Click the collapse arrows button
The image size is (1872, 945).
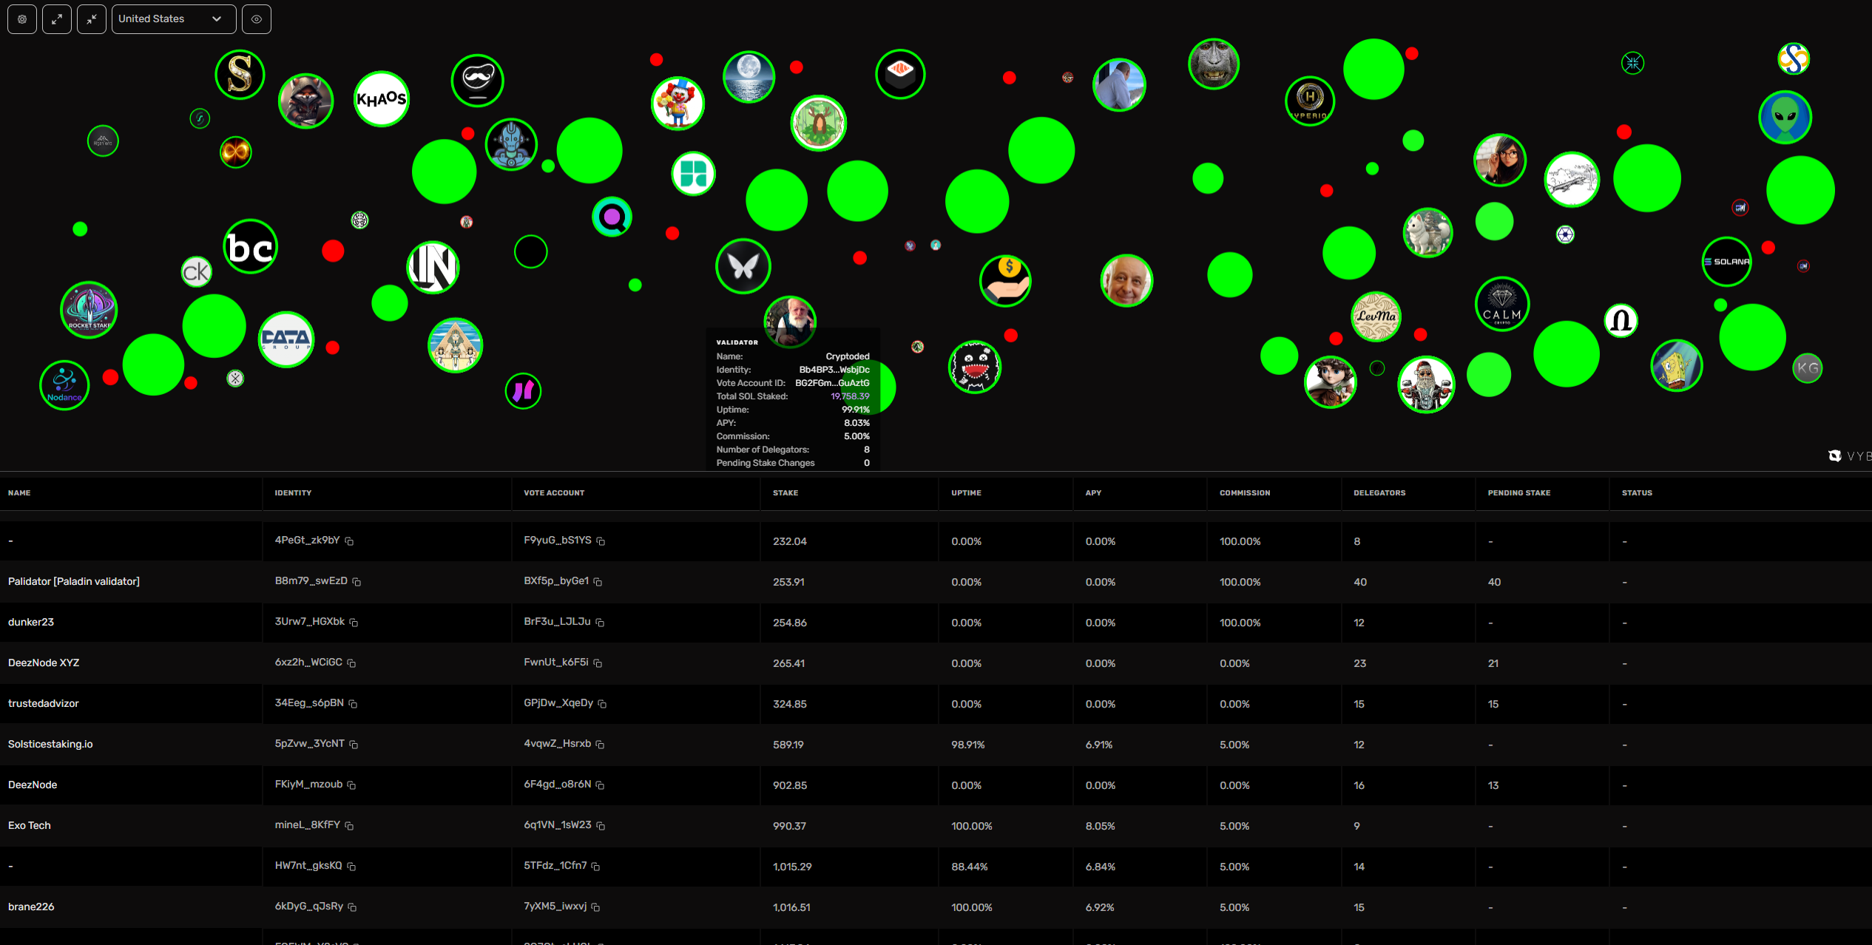92,19
